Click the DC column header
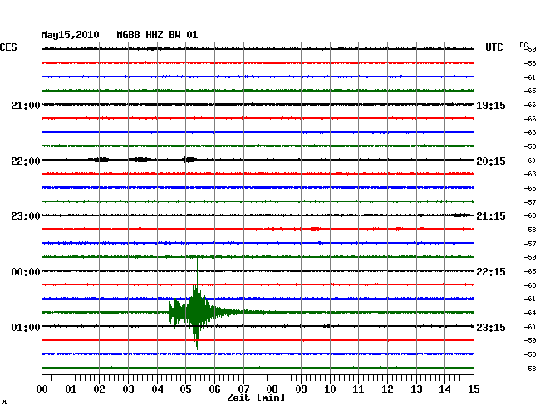The height and width of the screenshot is (411, 540). (x=523, y=45)
